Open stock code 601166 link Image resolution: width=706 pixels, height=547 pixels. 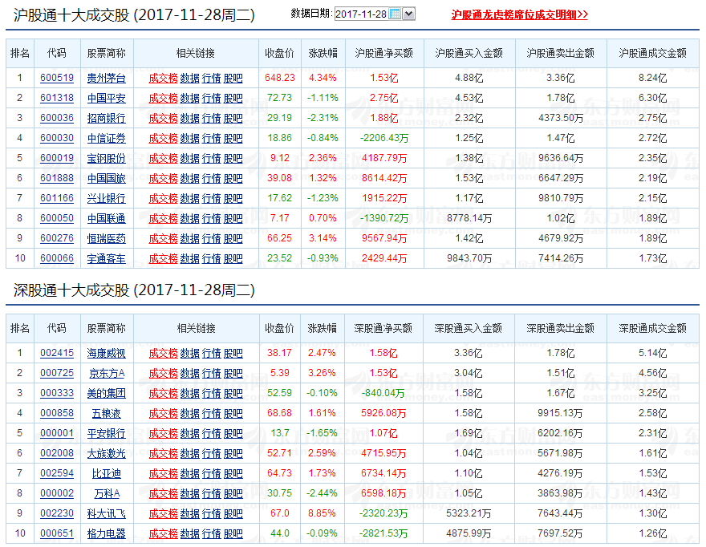tap(57, 198)
